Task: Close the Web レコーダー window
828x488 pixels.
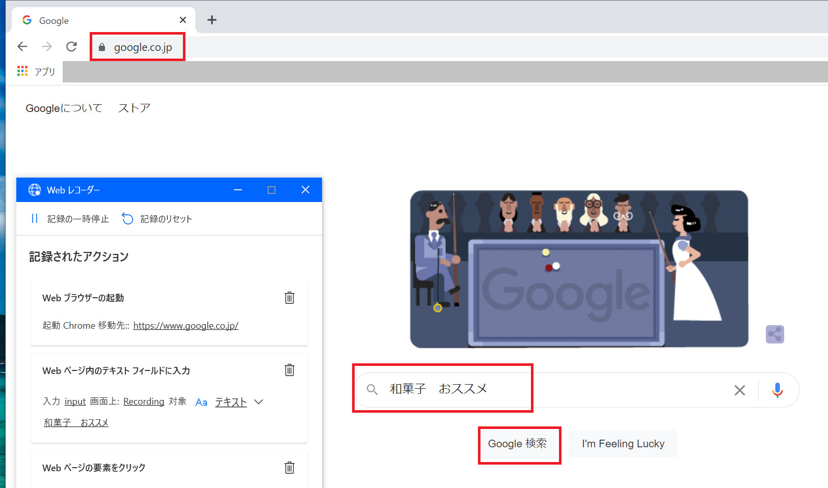Action: (305, 190)
